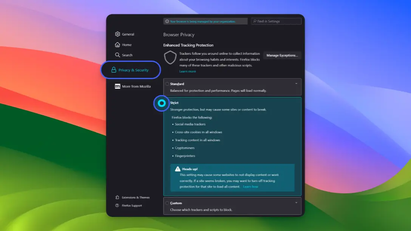Screen dimensions: 411x231
Task: Click the shield icon for tracking protection
Action: [x=170, y=57]
